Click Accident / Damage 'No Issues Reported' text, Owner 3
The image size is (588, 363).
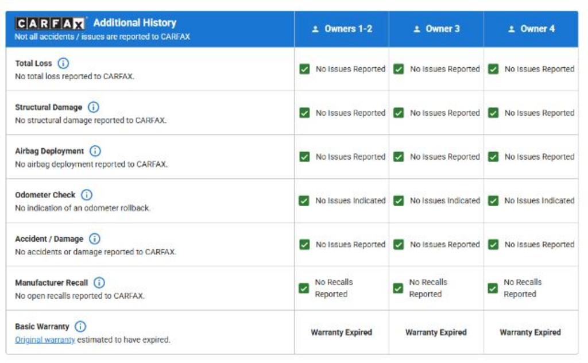[445, 245]
